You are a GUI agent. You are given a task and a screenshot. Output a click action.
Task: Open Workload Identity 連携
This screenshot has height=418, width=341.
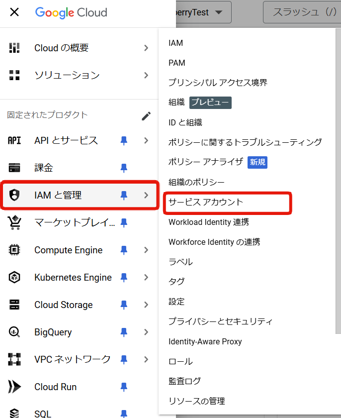tap(209, 222)
